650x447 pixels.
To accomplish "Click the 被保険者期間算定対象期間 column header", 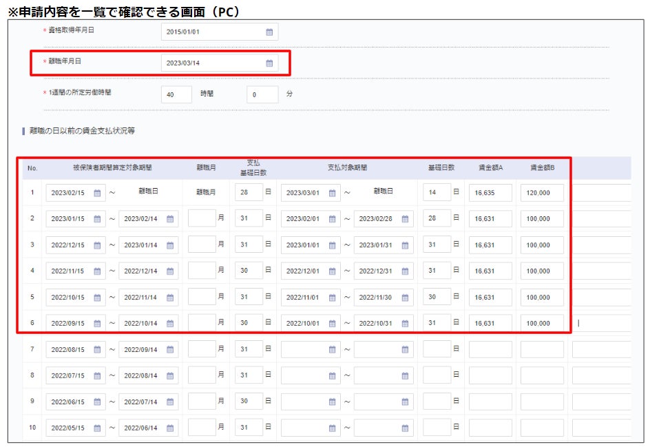I will click(x=112, y=168).
